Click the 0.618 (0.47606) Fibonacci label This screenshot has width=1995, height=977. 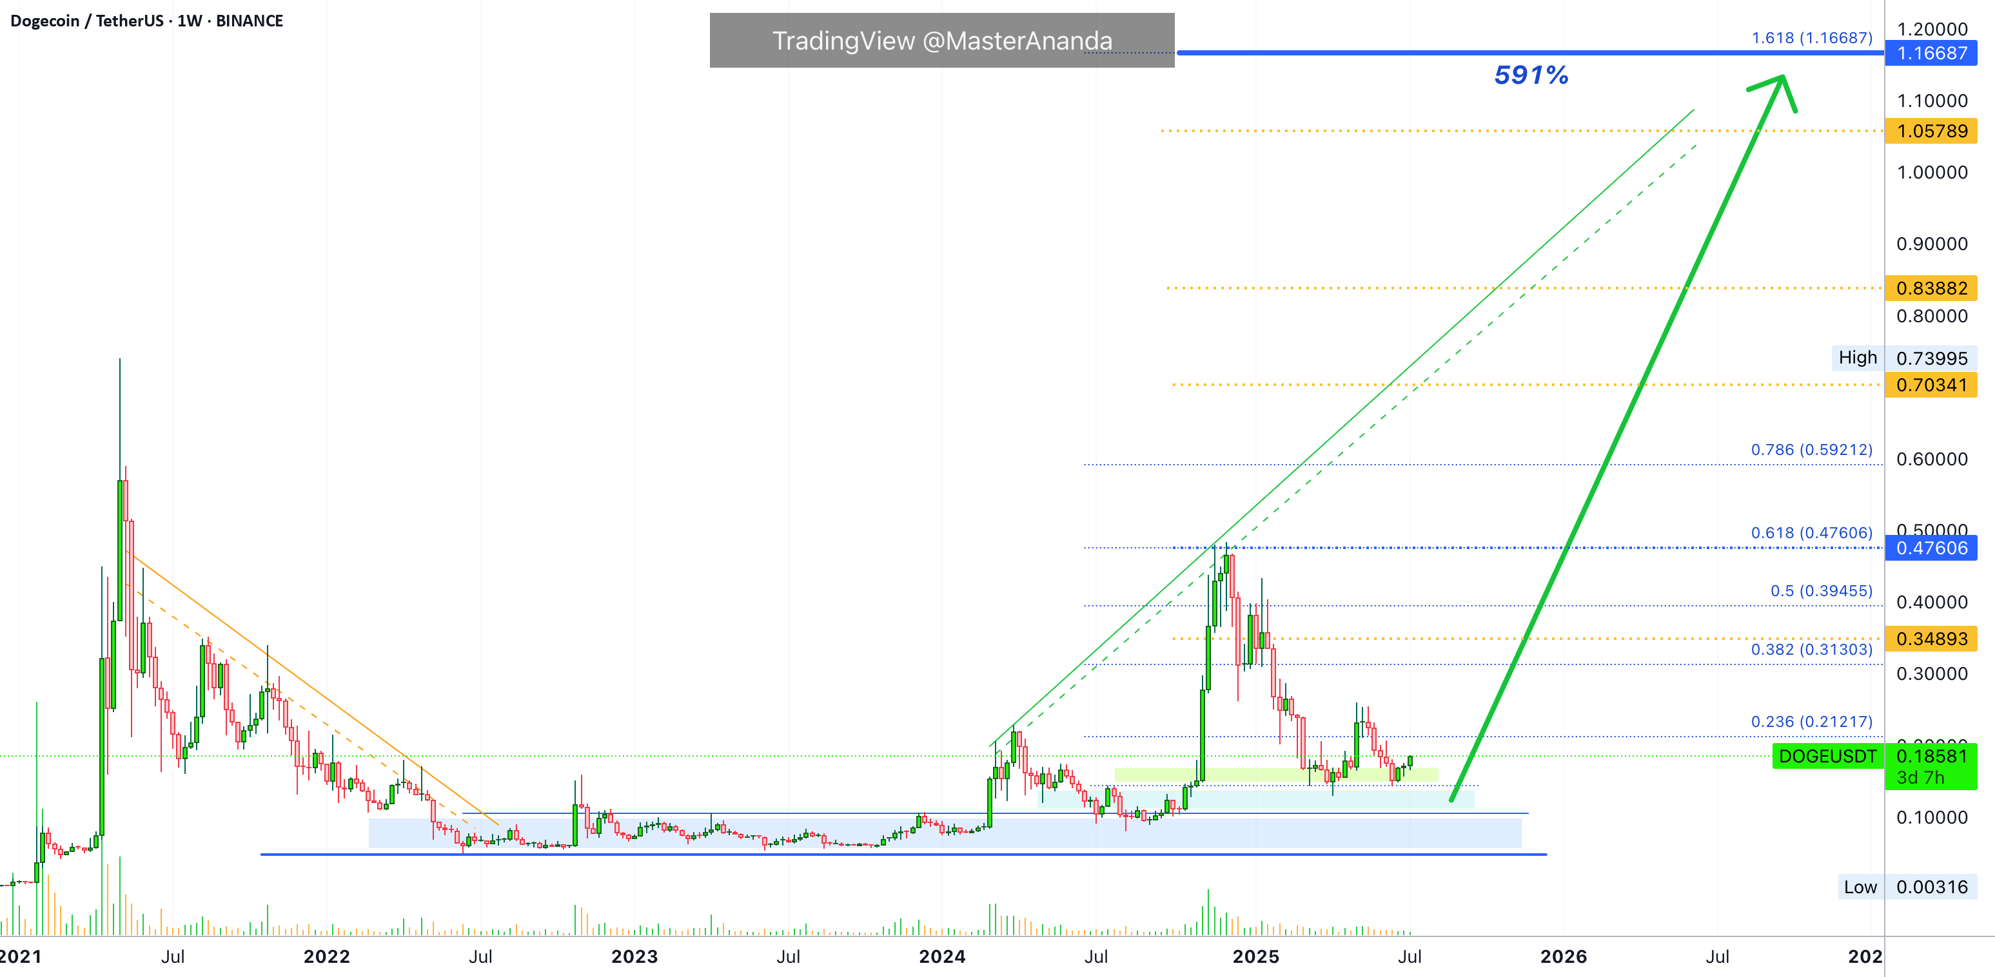coord(1811,532)
